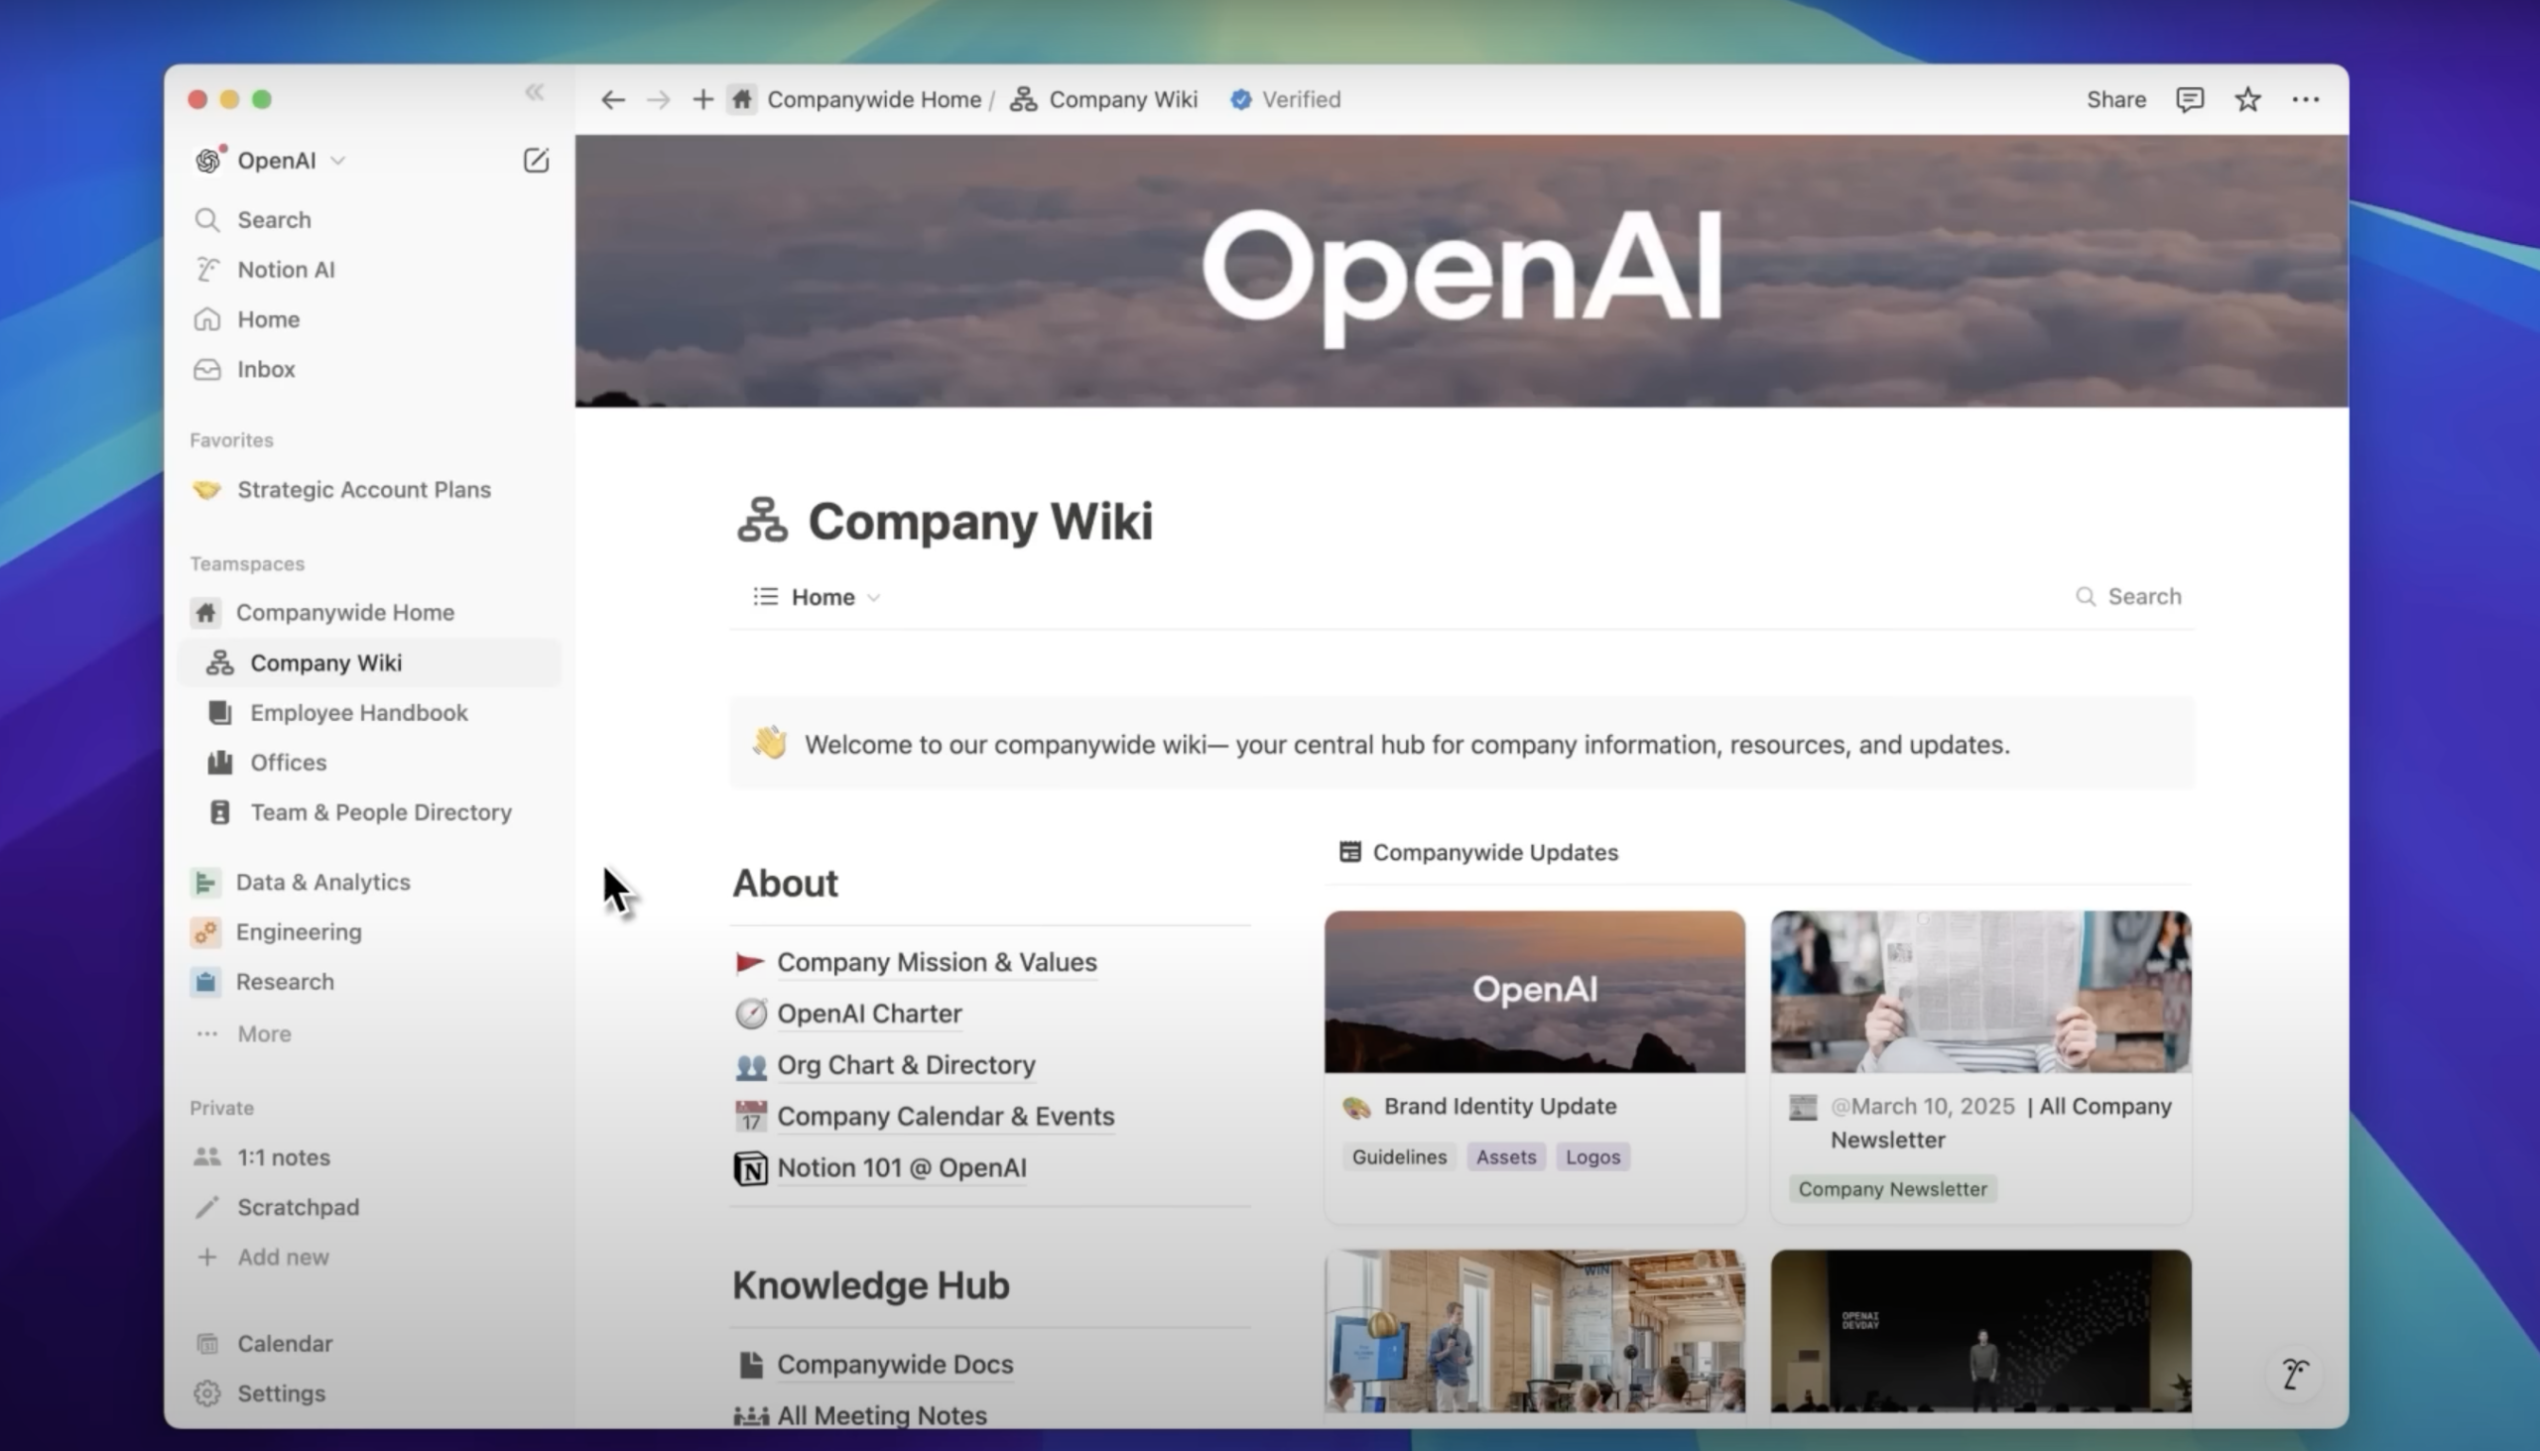This screenshot has height=1451, width=2540.
Task: Click the Verified badge
Action: click(x=1285, y=99)
